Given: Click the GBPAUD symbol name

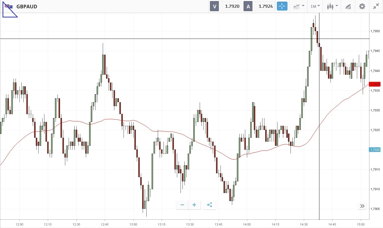Looking at the screenshot, I should (x=27, y=6).
